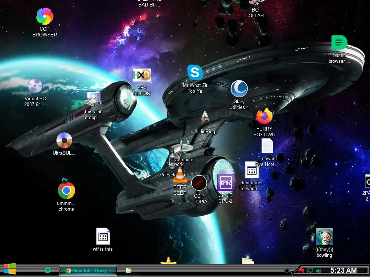
Task: Open the network tray icon
Action: point(310,271)
